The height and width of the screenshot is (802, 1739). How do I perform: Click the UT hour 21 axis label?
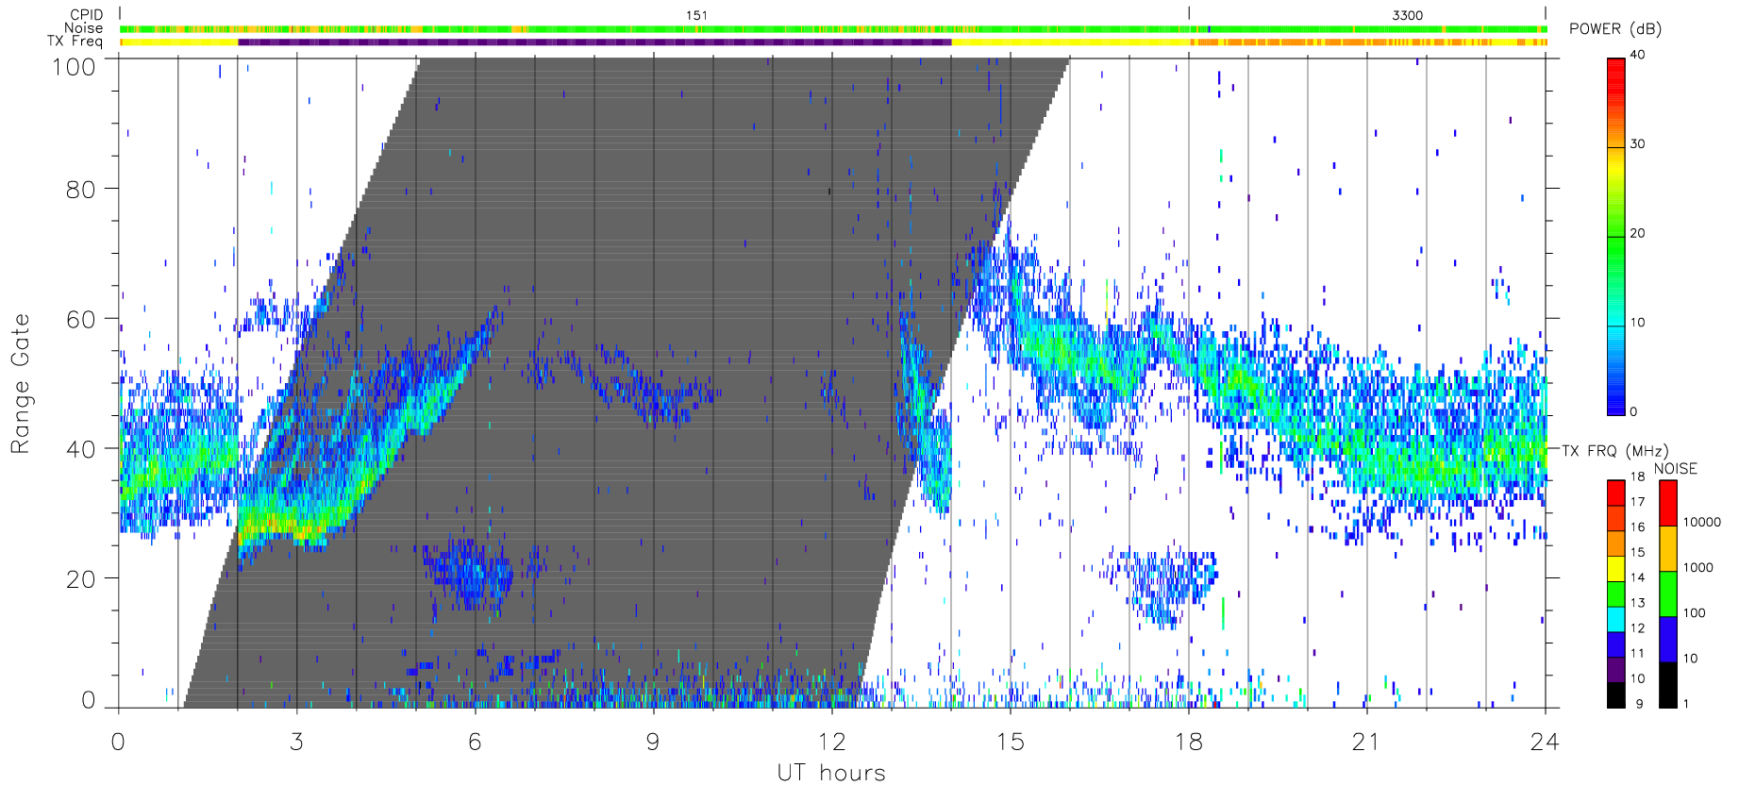pyautogui.click(x=1366, y=742)
